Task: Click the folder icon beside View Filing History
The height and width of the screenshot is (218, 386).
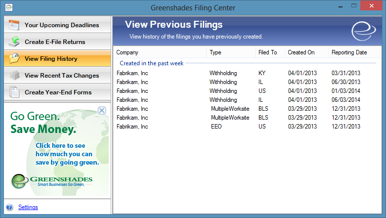Action: (14, 59)
